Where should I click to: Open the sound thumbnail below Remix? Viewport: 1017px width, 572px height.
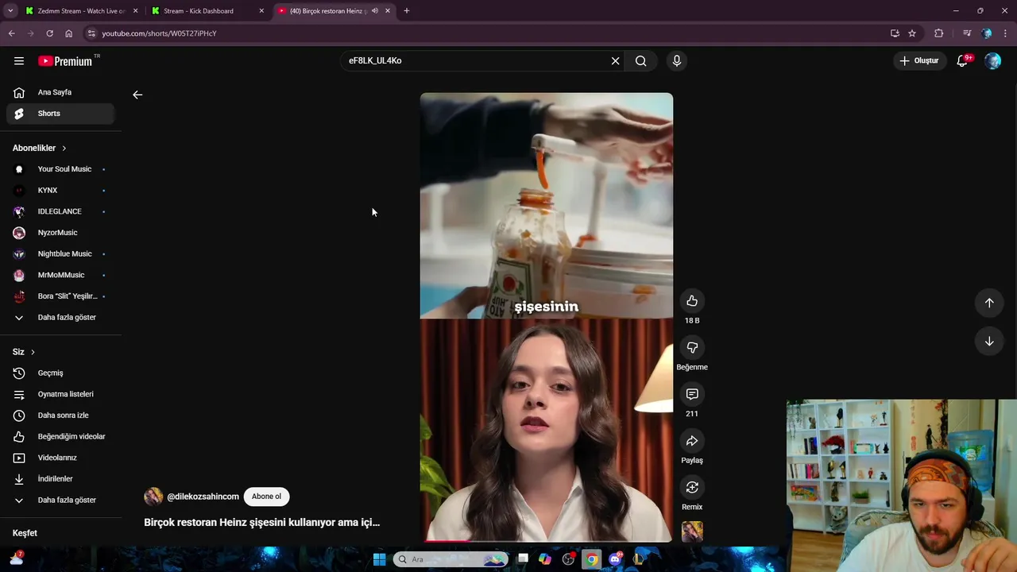(x=692, y=531)
